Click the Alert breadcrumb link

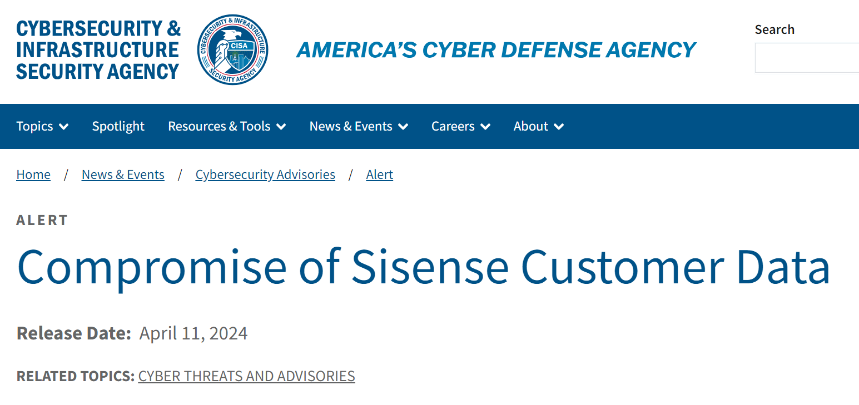(379, 174)
